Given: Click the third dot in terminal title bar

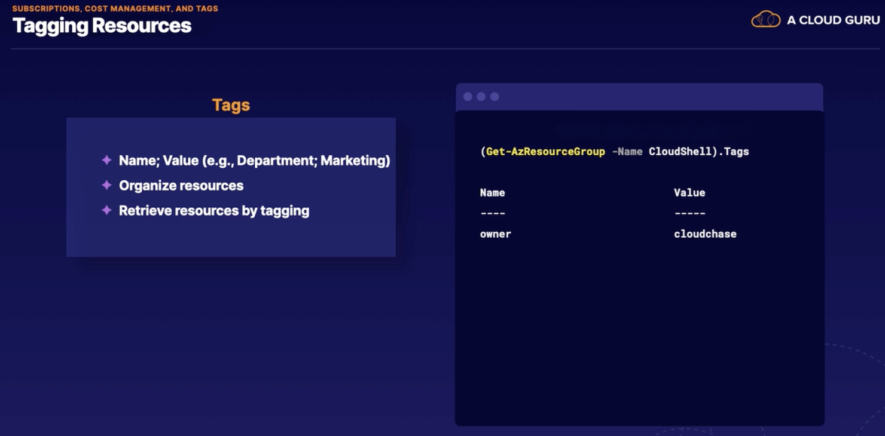Looking at the screenshot, I should [495, 97].
